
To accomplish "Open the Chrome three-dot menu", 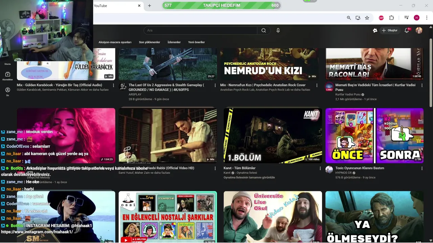I will click(427, 18).
